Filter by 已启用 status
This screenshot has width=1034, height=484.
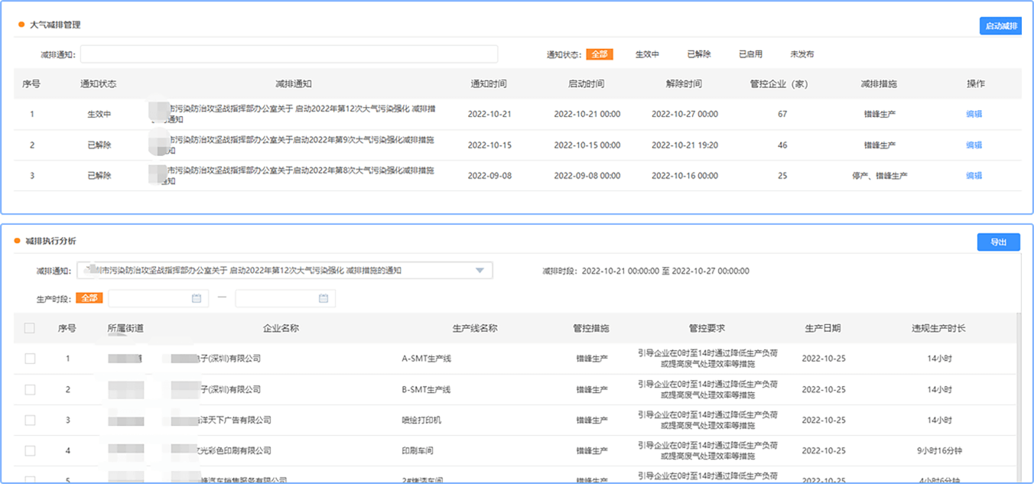750,54
